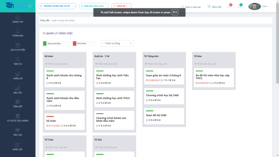Click the Thống Kê chart icon
The image size is (279, 157).
[x=17, y=74]
